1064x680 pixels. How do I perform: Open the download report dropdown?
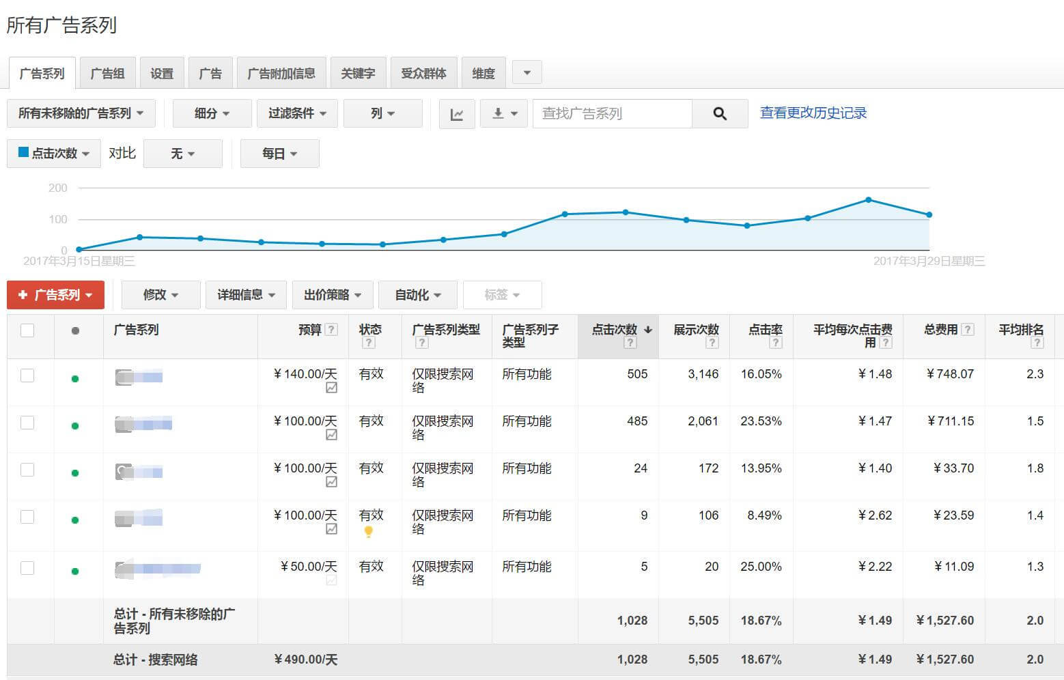point(504,113)
